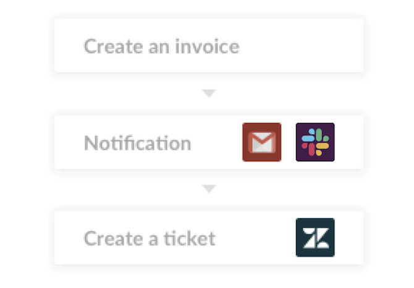Click the "Notification" text label

tap(138, 143)
